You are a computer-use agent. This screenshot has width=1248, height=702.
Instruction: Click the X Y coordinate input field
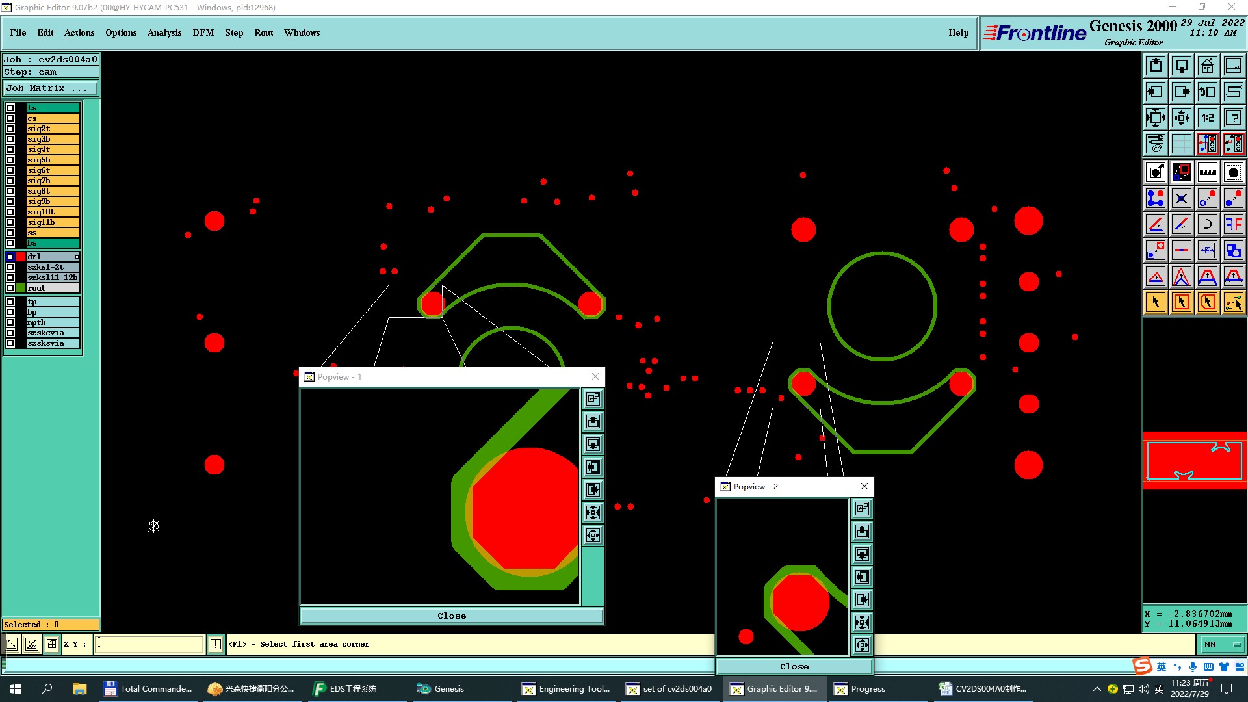149,644
